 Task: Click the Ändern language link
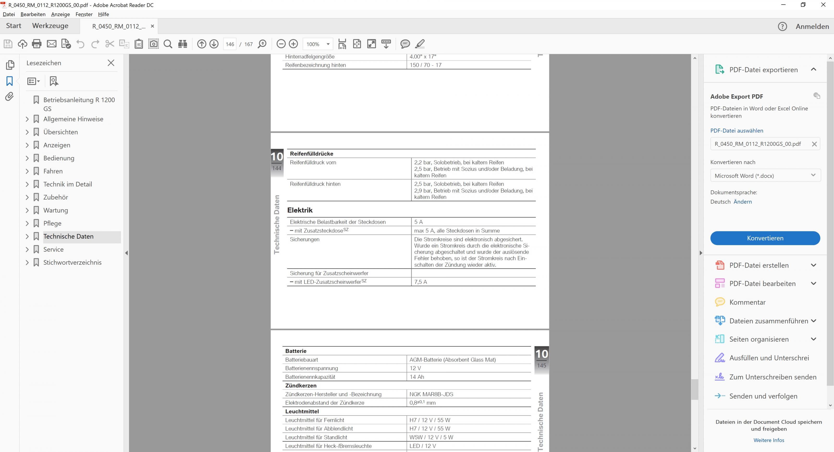click(x=742, y=202)
